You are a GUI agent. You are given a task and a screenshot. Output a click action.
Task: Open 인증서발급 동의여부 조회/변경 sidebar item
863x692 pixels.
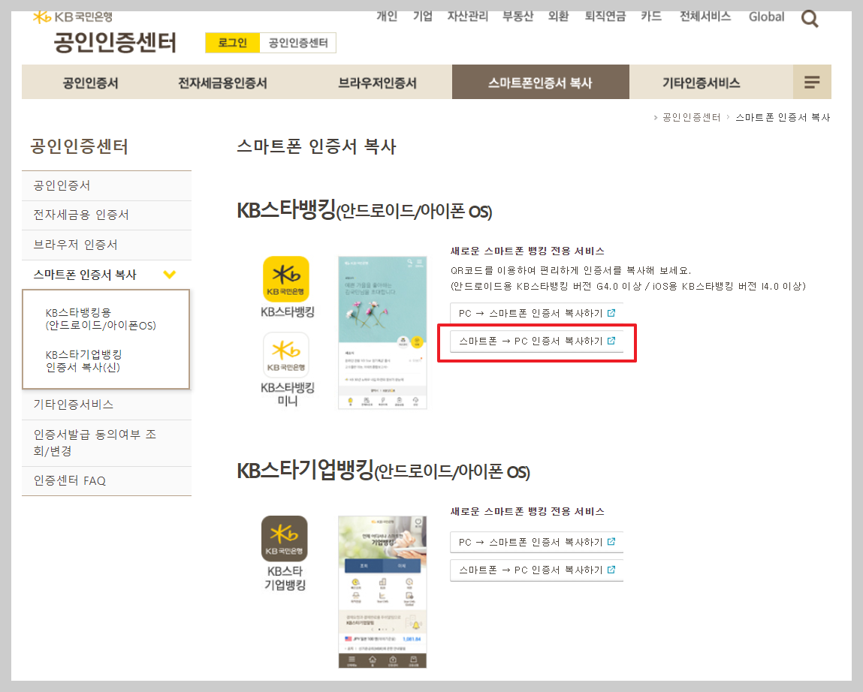[x=107, y=443]
